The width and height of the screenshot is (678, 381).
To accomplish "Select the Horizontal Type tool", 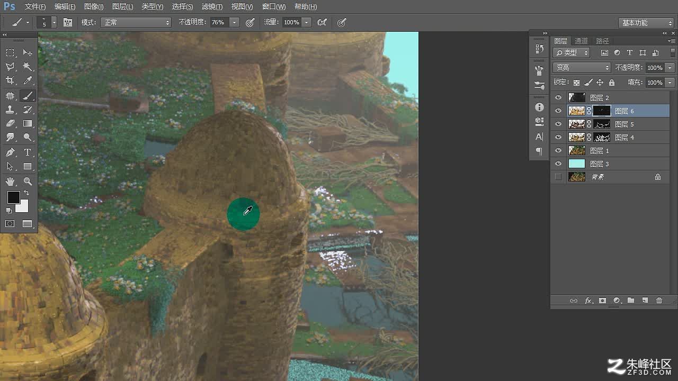I will coord(28,152).
